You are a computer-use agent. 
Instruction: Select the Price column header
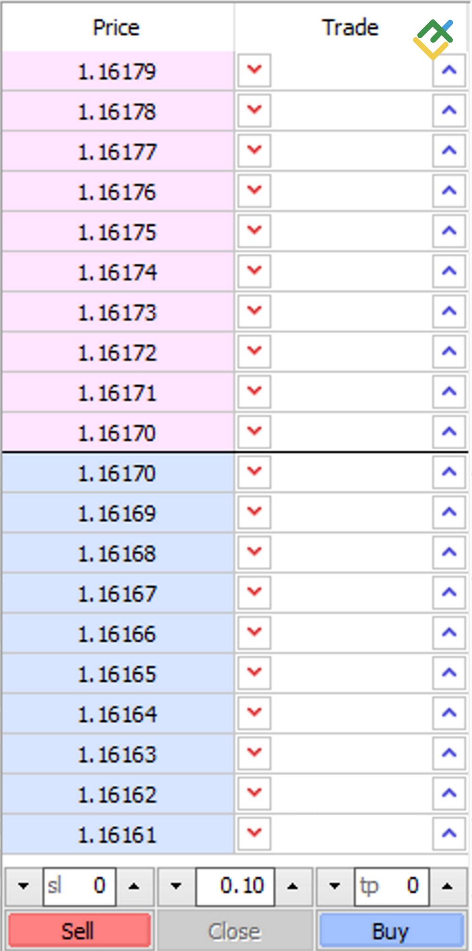[x=117, y=27]
